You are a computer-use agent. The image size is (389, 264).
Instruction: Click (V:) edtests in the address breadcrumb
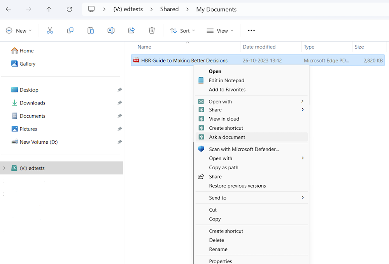tap(128, 9)
